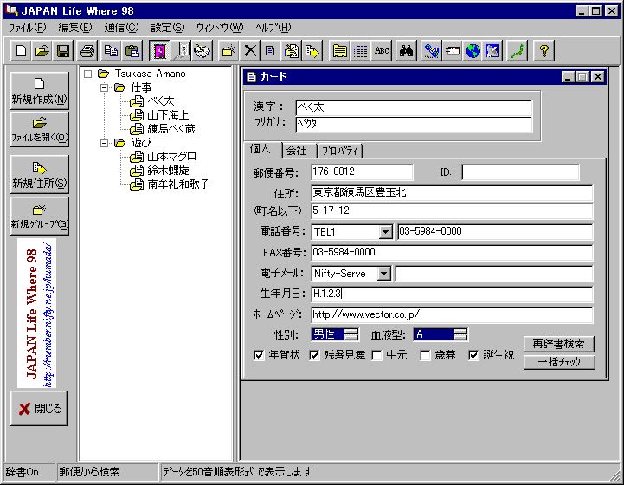Click the 新規グループ(G) sidebar button
The height and width of the screenshot is (485, 624).
40,216
